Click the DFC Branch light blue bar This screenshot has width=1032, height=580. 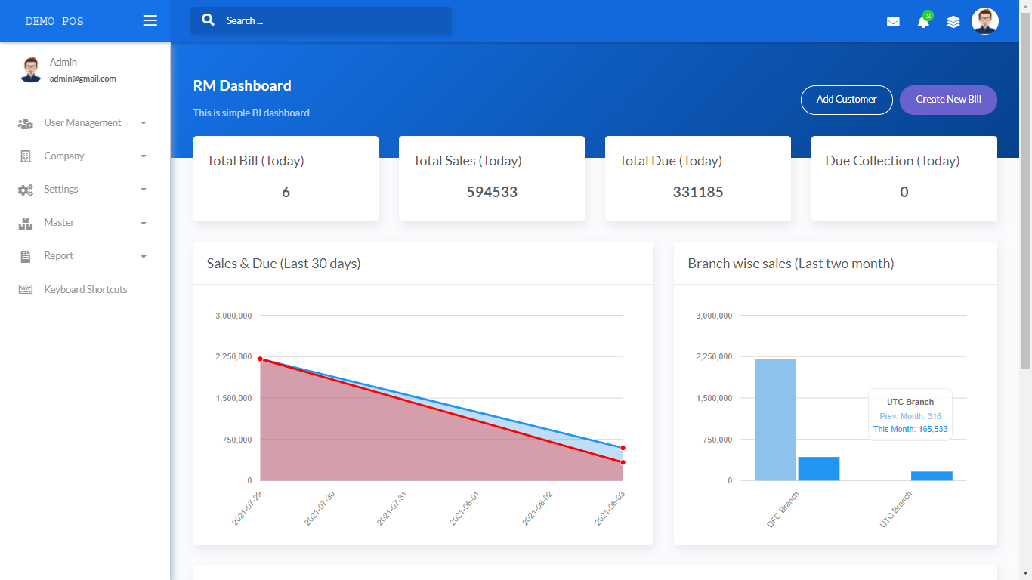[775, 420]
